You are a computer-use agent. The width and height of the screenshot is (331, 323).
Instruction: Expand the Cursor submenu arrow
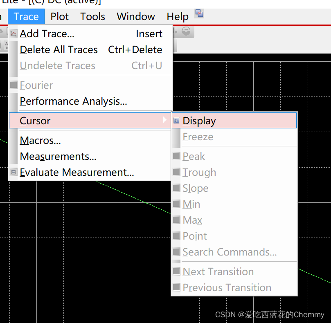click(x=164, y=120)
